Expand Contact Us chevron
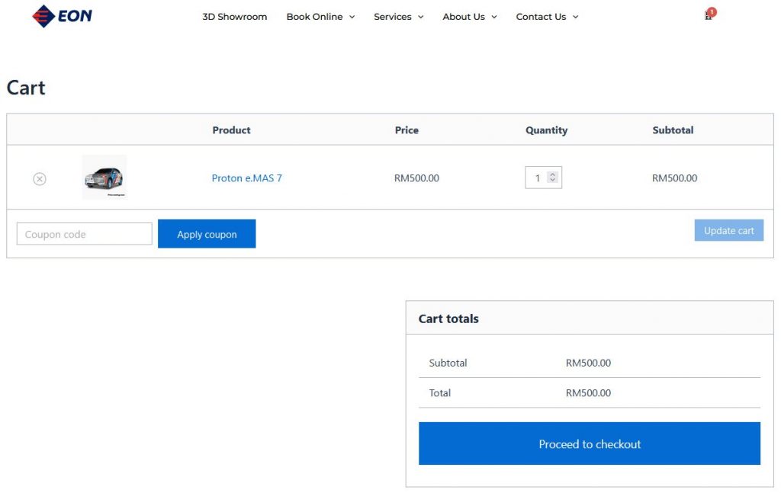 click(575, 17)
